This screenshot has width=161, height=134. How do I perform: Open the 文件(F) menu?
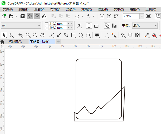8,10
